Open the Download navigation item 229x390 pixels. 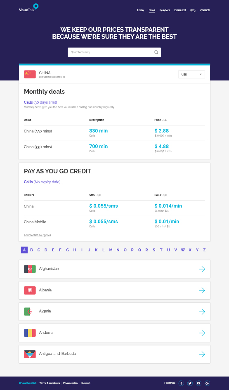click(x=180, y=10)
